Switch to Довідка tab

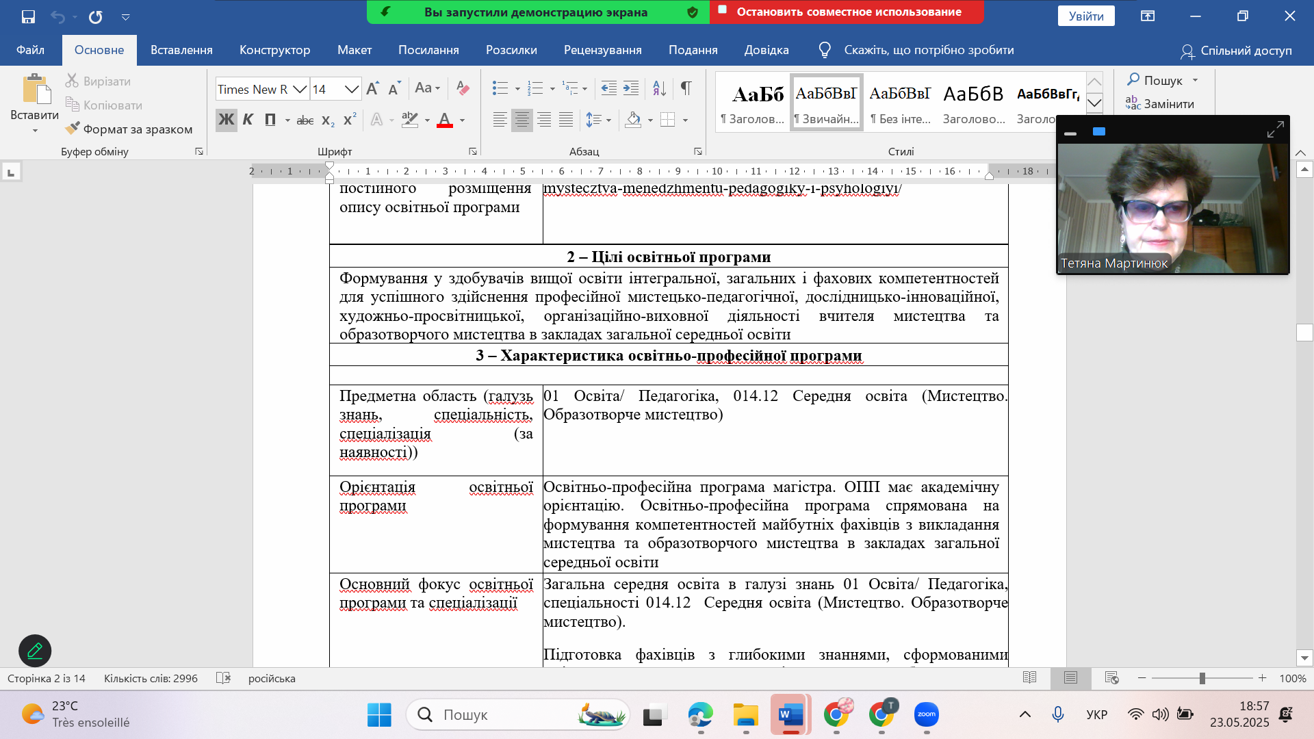click(x=766, y=50)
